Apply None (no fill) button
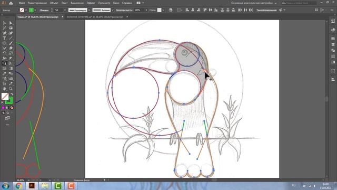Screen dimensions: 337x190 [12, 108]
